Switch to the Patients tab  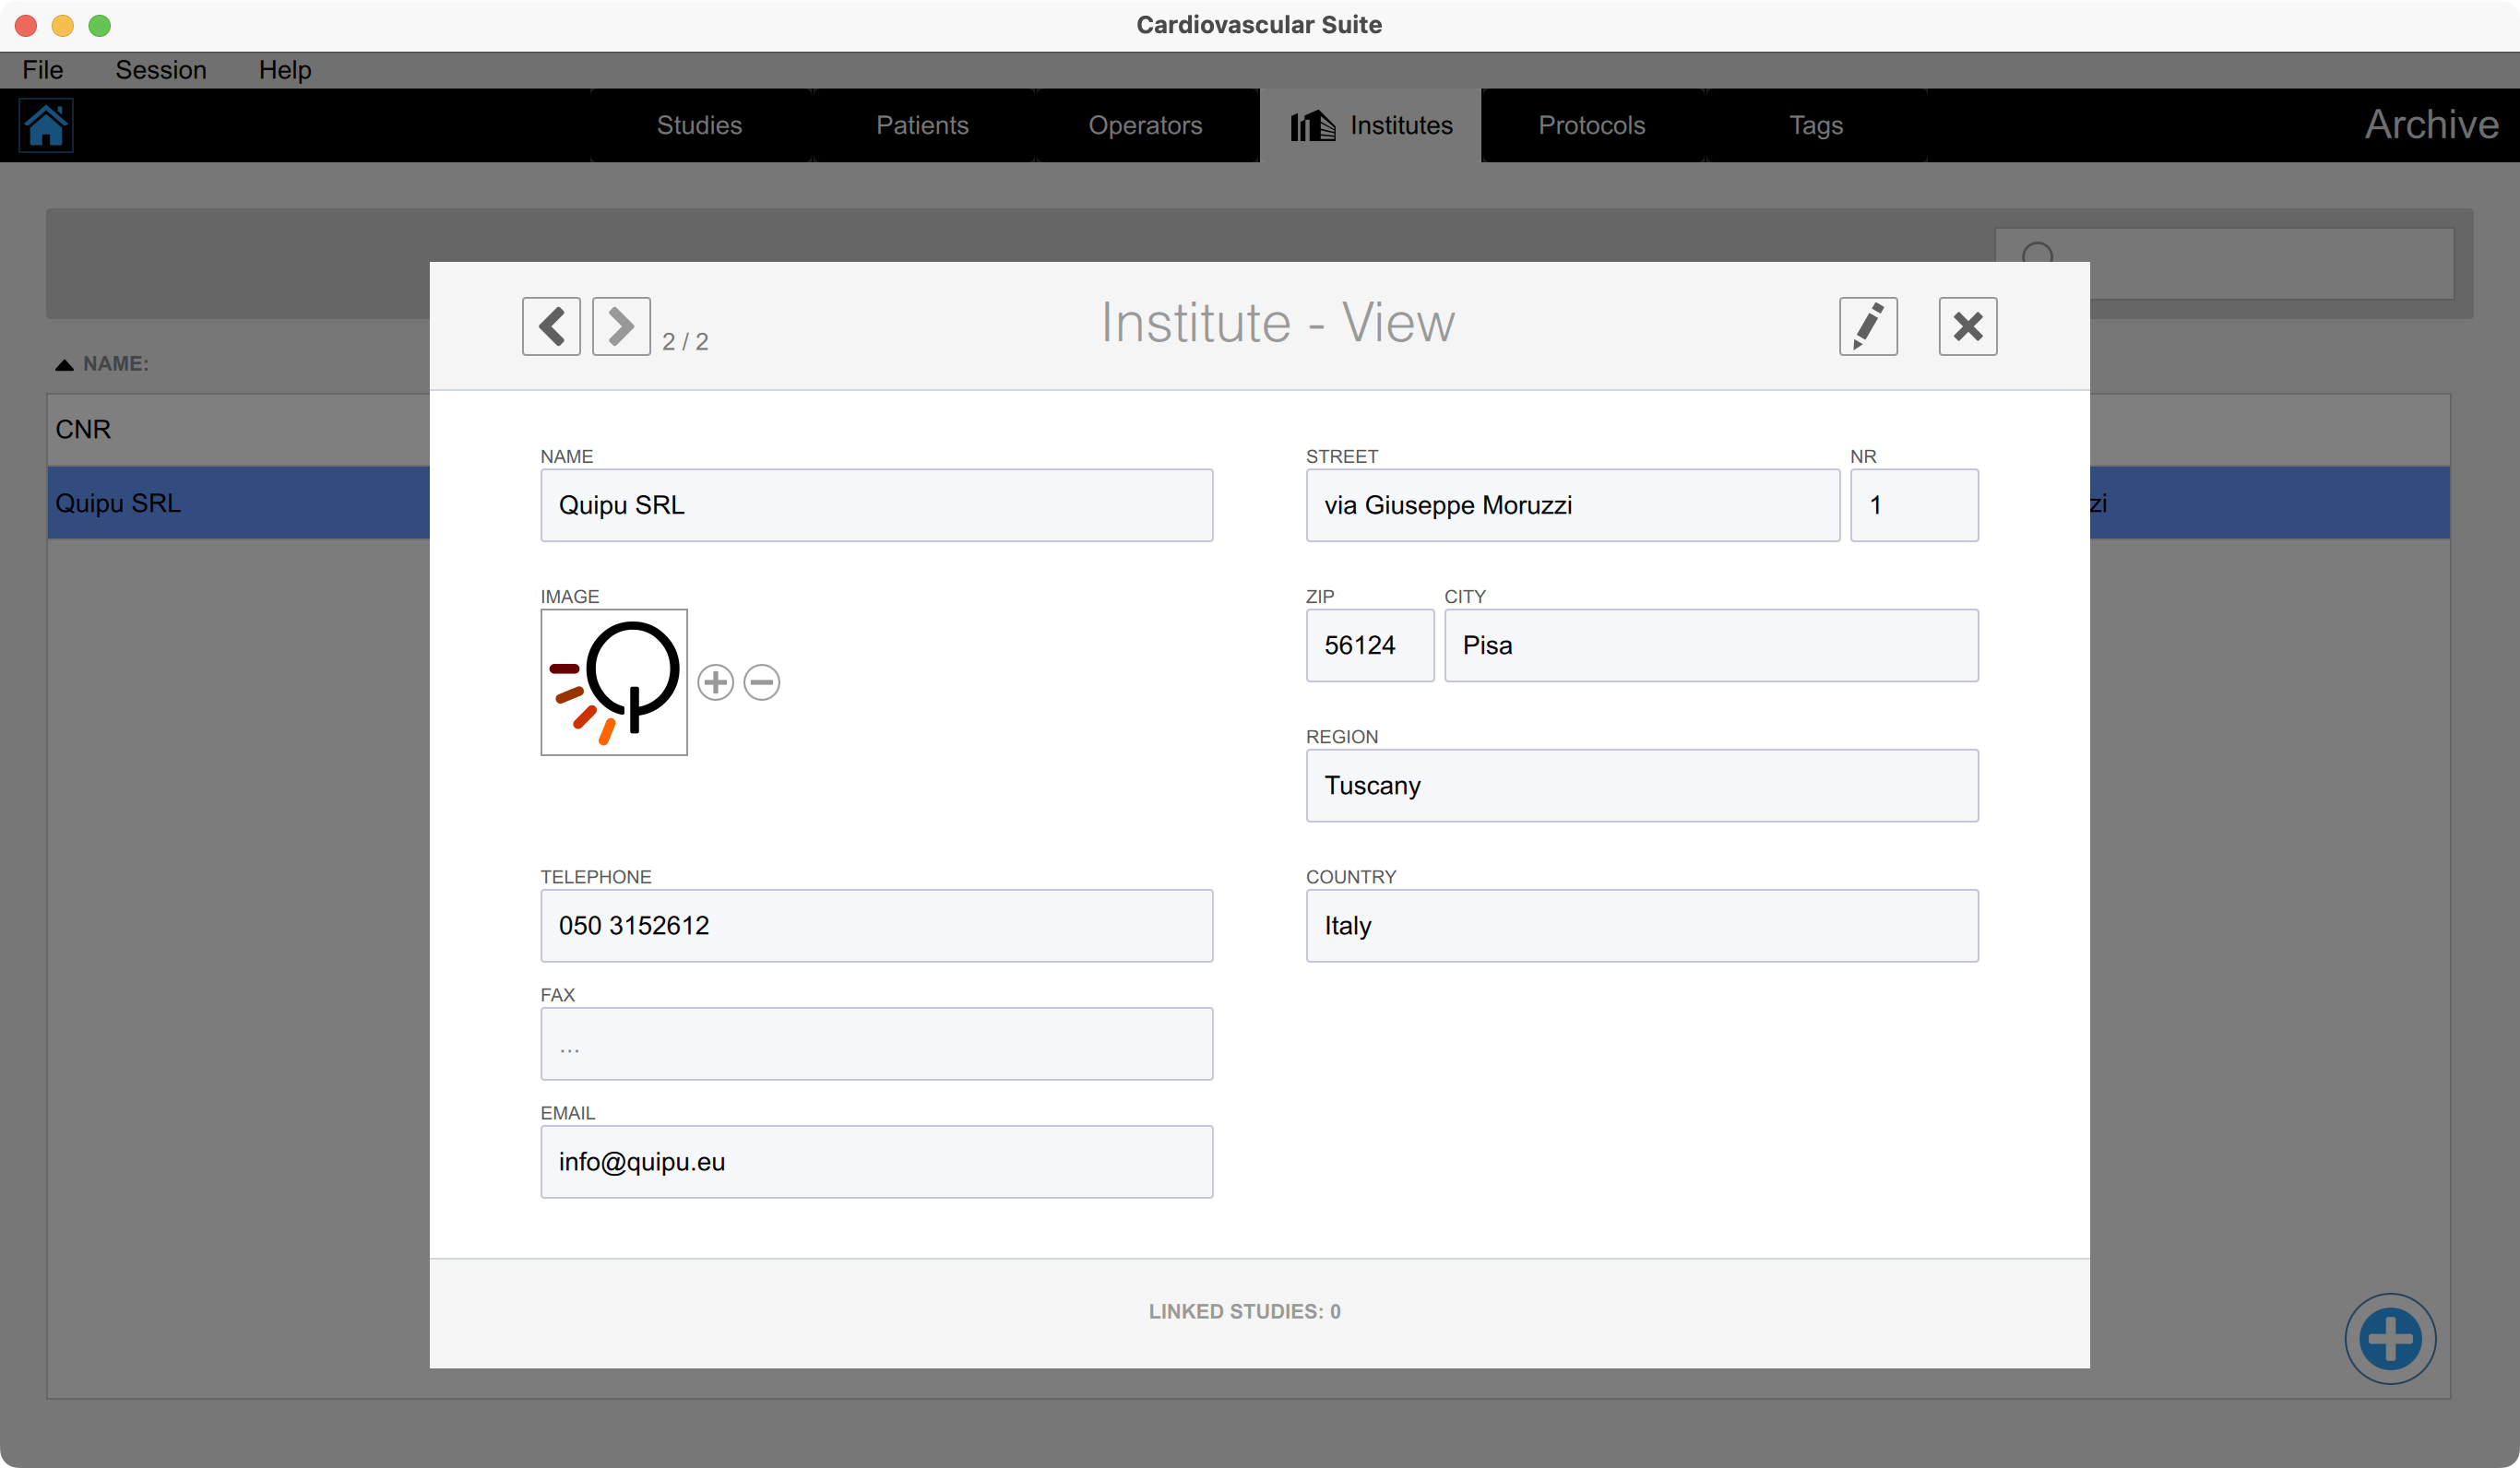(x=922, y=125)
